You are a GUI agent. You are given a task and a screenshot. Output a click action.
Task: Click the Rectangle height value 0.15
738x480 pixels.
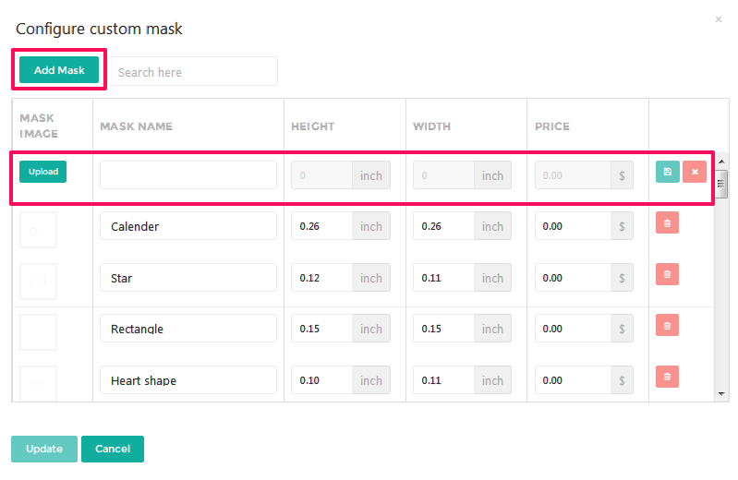pos(321,329)
